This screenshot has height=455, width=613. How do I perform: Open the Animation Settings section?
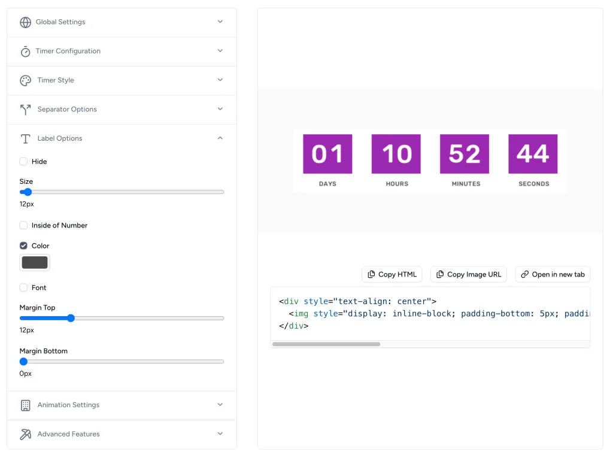coord(68,405)
